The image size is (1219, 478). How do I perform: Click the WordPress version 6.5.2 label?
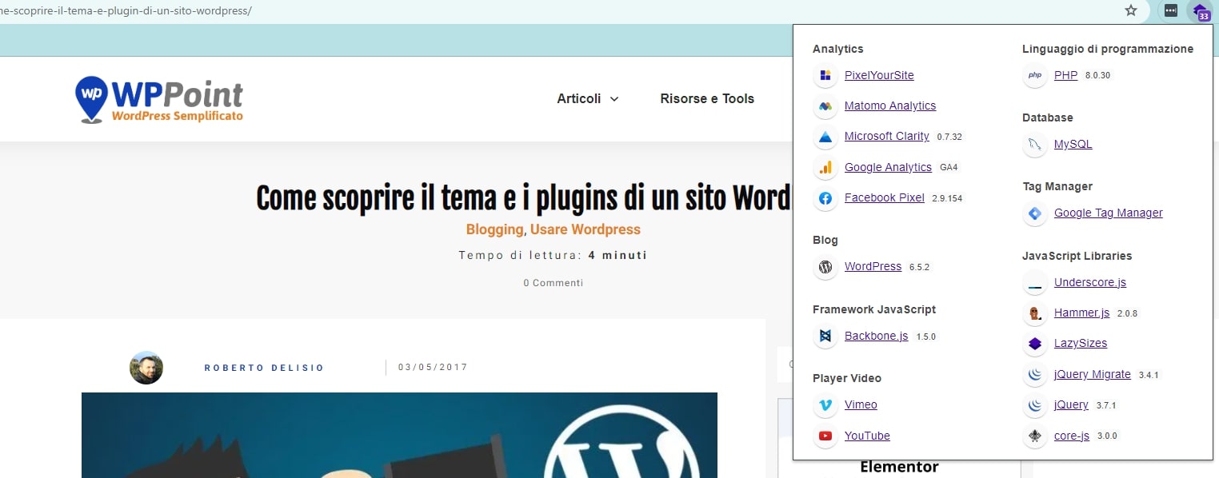point(919,267)
